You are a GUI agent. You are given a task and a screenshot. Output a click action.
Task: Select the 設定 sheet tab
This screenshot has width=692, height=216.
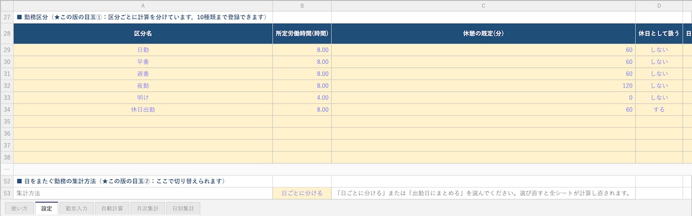click(47, 208)
